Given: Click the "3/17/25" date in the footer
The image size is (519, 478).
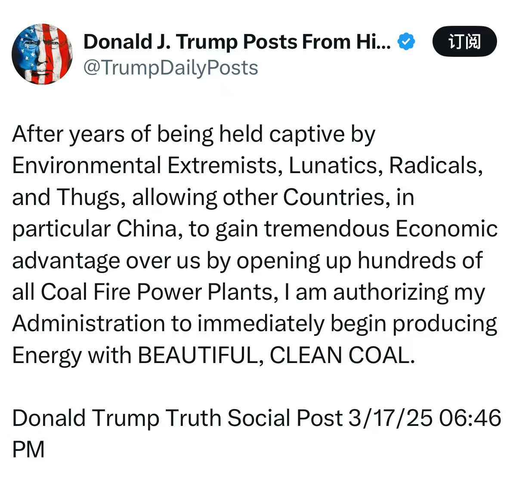Looking at the screenshot, I should tap(390, 418).
